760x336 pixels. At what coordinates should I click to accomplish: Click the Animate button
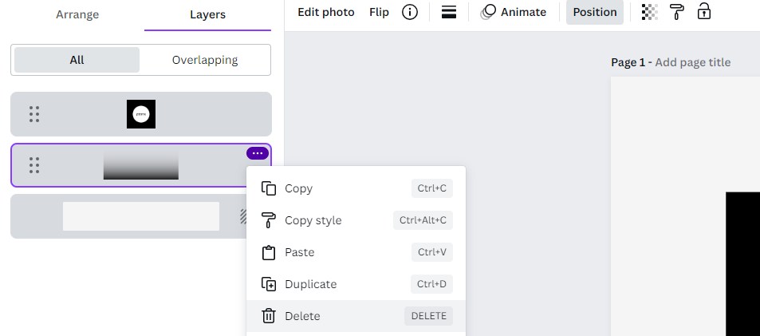click(x=514, y=12)
